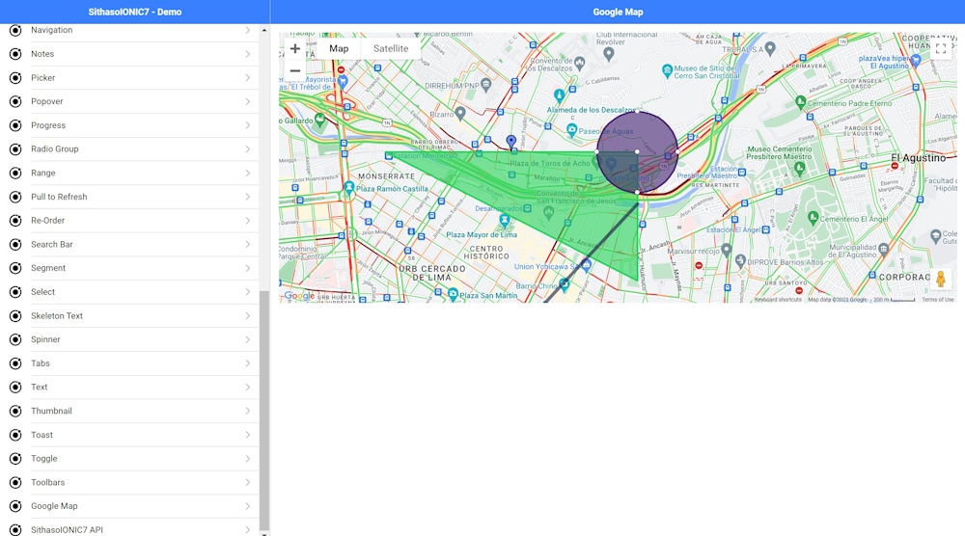Open the Spinner menu item

(x=129, y=340)
